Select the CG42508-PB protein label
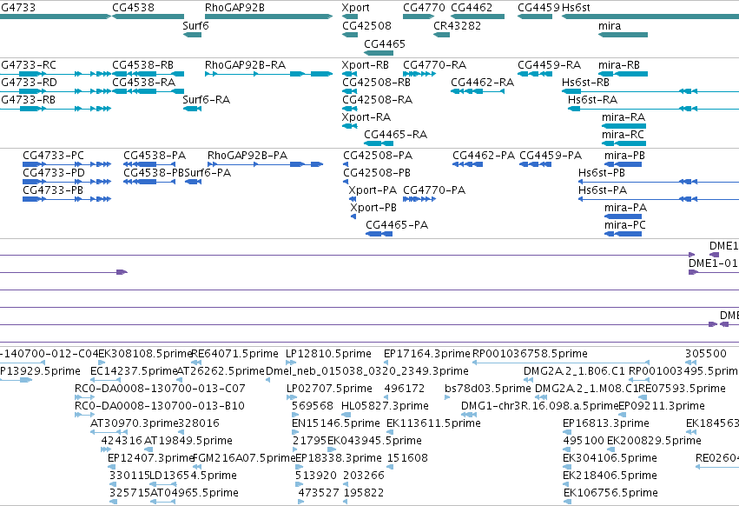739x506 pixels. pos(377,173)
